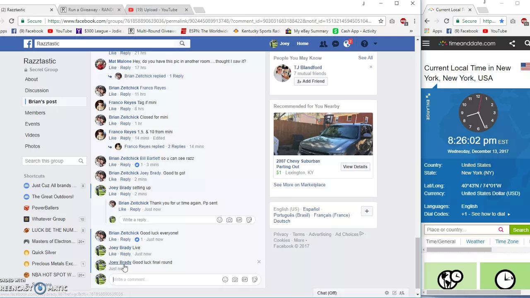Screen dimensions: 530x298
Task: Open the Messenger icon in Facebook header
Action: [335, 43]
